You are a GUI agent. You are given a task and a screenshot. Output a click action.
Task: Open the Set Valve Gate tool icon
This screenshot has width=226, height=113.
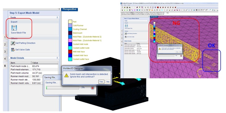pos(13,50)
